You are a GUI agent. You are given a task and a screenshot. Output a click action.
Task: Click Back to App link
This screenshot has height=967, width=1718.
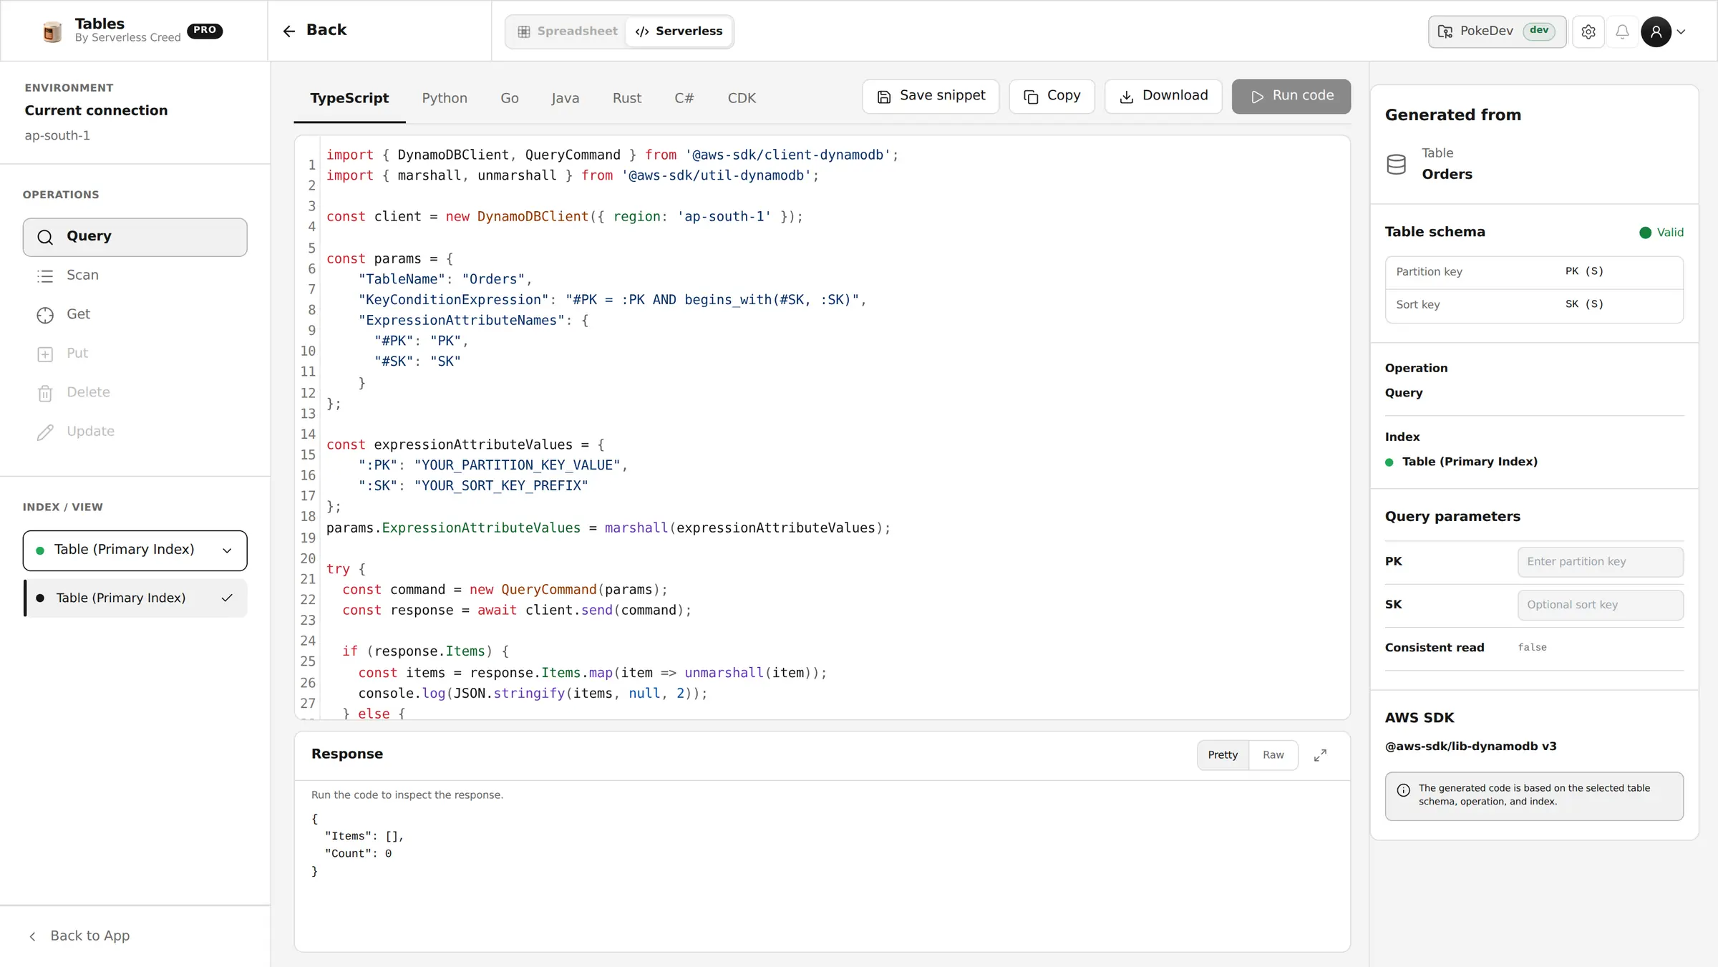click(x=79, y=936)
